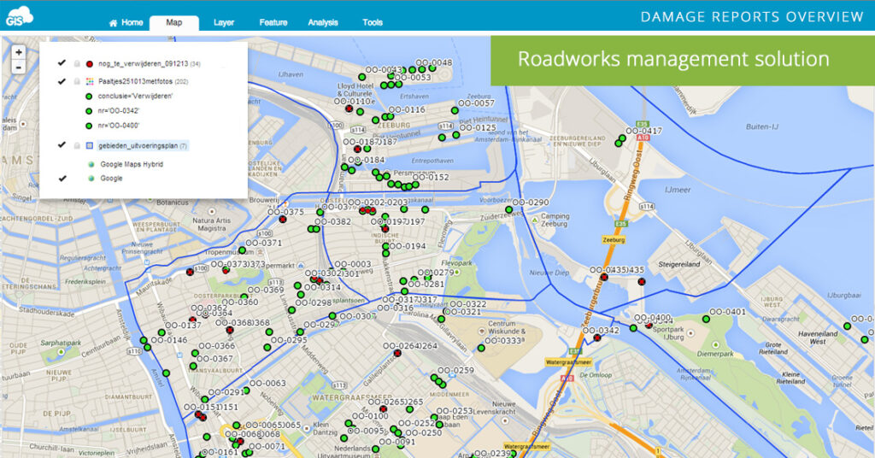The width and height of the screenshot is (875, 458).
Task: Toggle visibility checkmark of nog_te_verwijderen_091213 layer
Action: click(62, 63)
